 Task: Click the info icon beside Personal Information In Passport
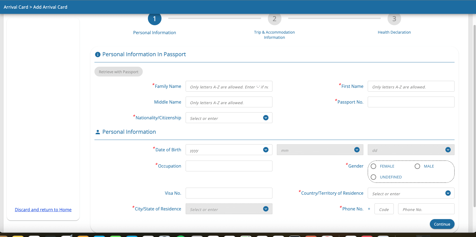tap(98, 55)
